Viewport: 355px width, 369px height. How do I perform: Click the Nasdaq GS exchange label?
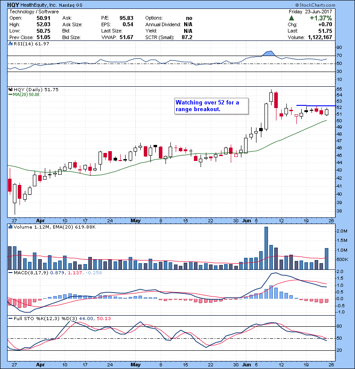coord(71,5)
